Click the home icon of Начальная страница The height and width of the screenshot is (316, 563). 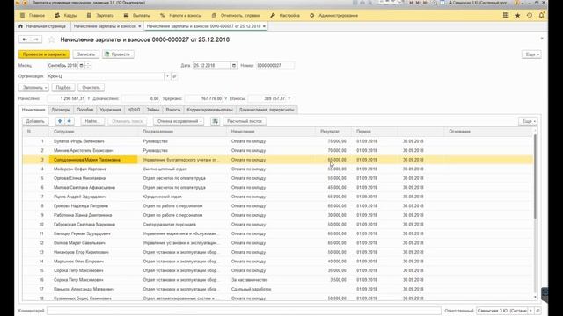tap(20, 26)
